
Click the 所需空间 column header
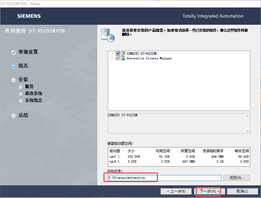pos(188,151)
